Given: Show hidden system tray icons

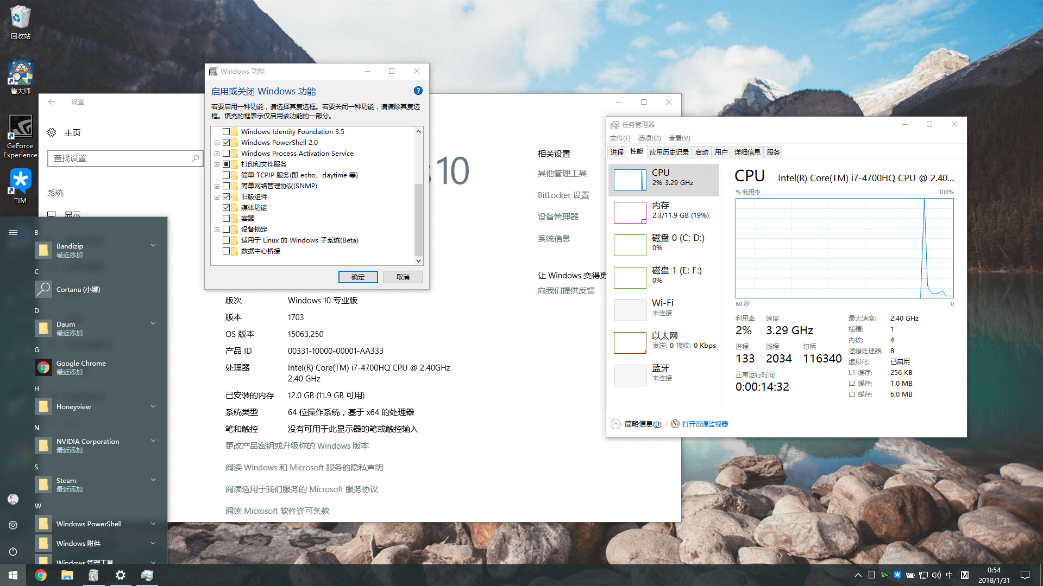Looking at the screenshot, I should click(x=858, y=575).
